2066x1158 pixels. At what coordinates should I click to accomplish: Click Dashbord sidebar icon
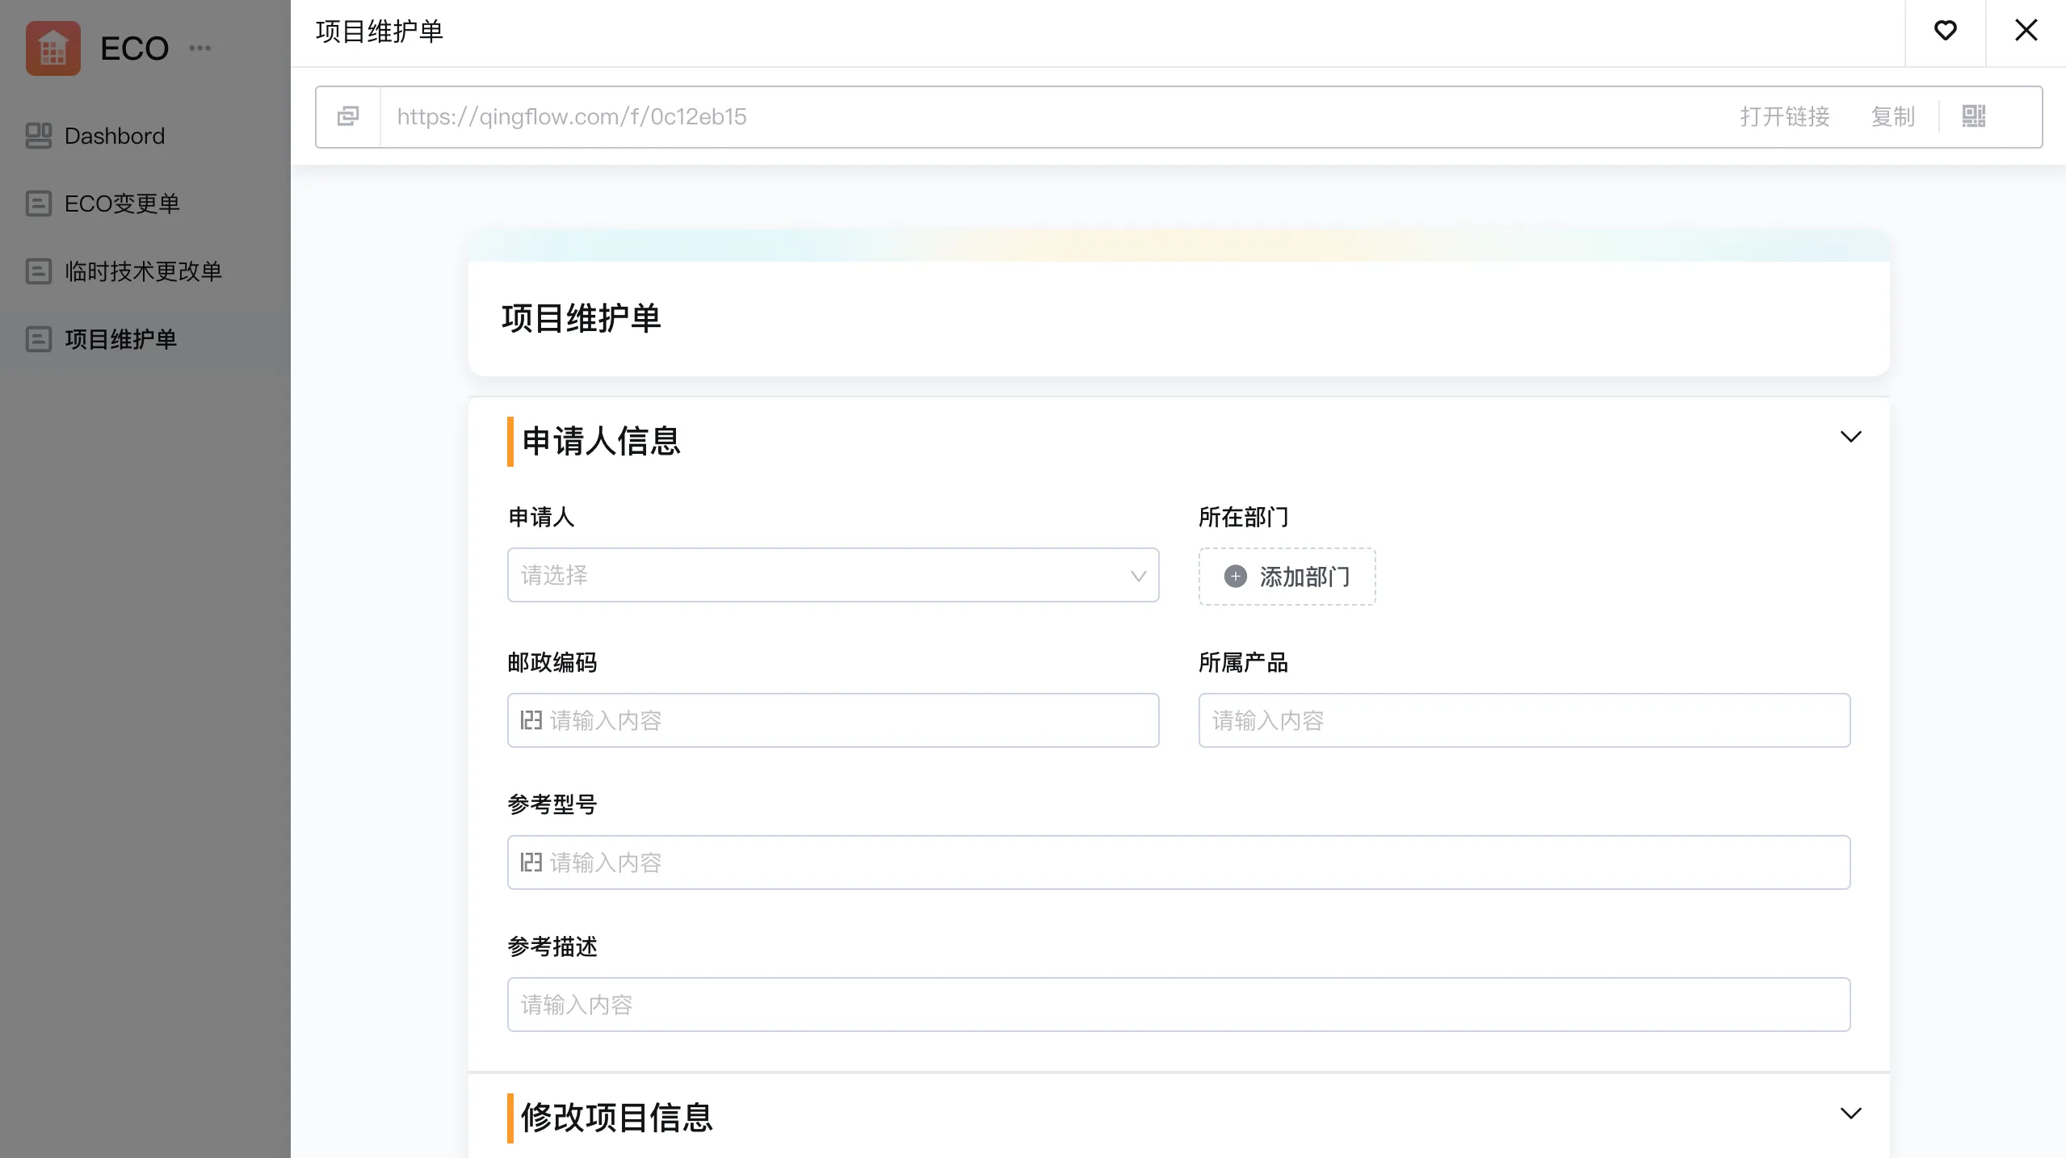[38, 136]
